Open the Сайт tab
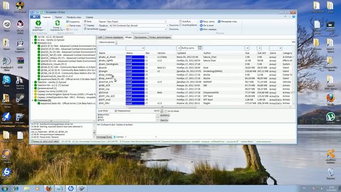 100,37
